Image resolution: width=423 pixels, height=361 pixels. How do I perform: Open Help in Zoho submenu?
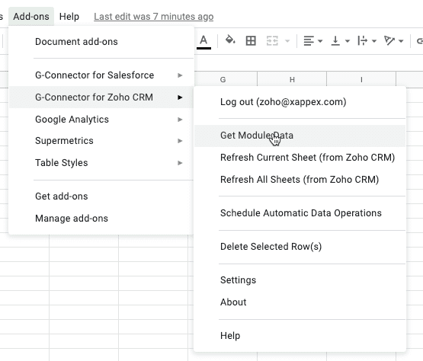click(300, 336)
